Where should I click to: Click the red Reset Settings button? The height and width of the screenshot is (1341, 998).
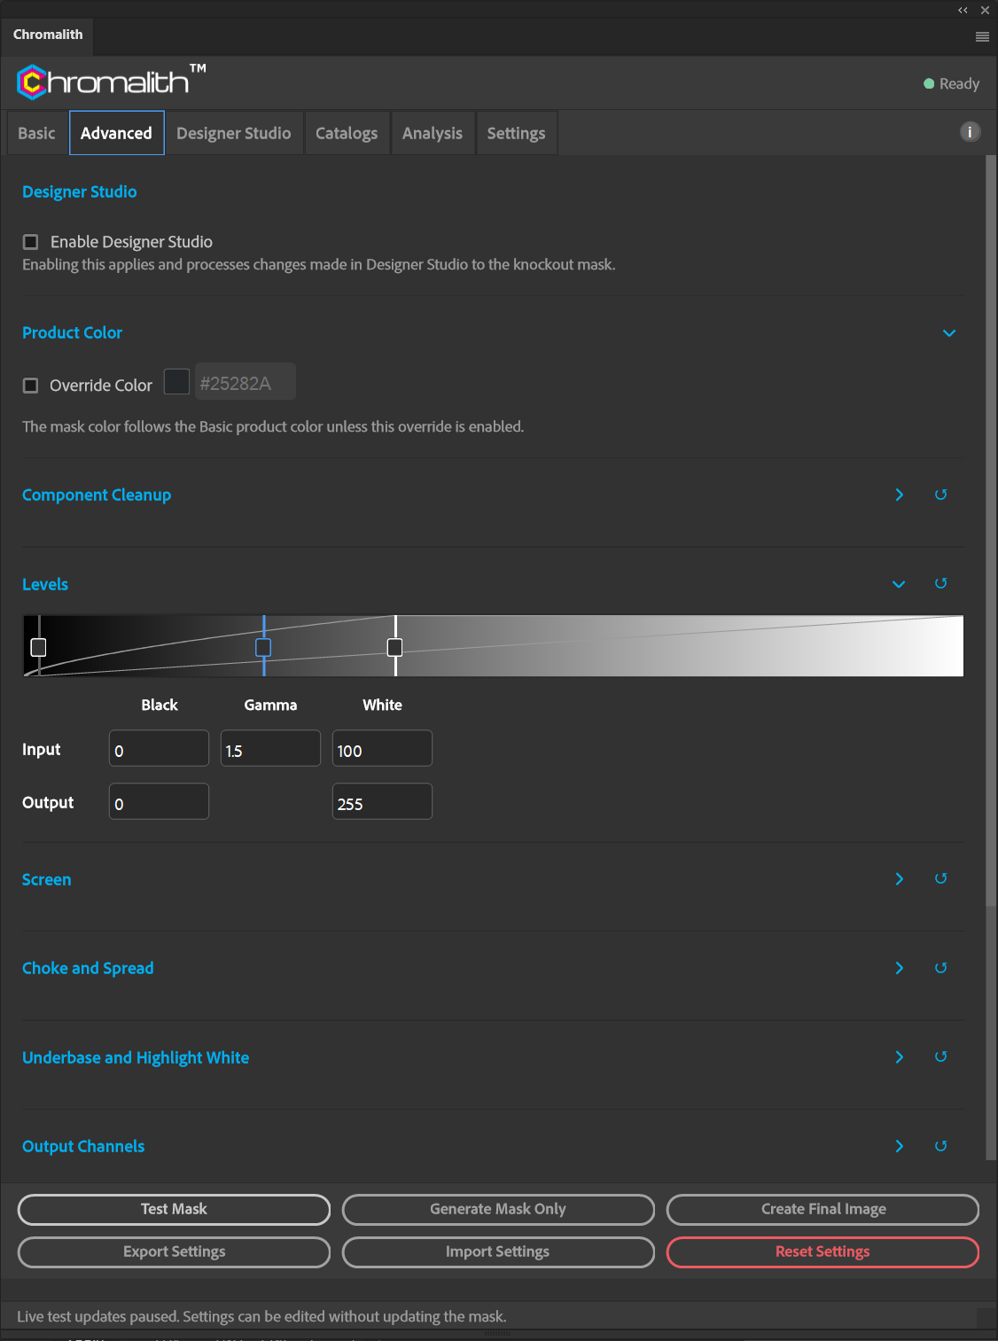coord(823,1251)
